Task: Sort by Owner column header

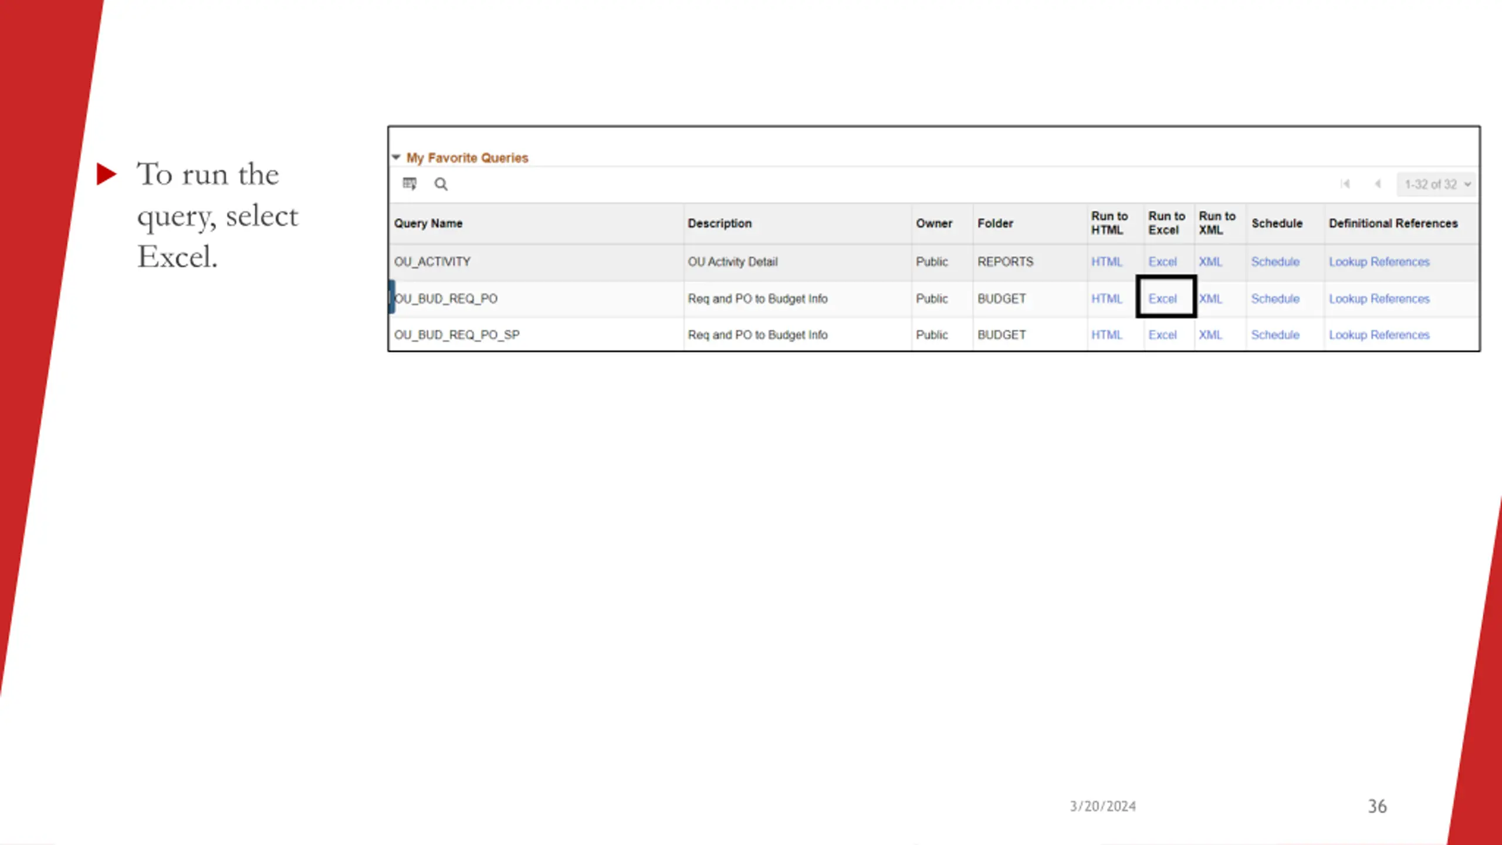Action: click(x=934, y=223)
